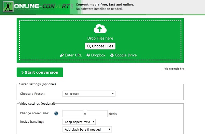Click the Google Drive triangle icon

click(112, 55)
